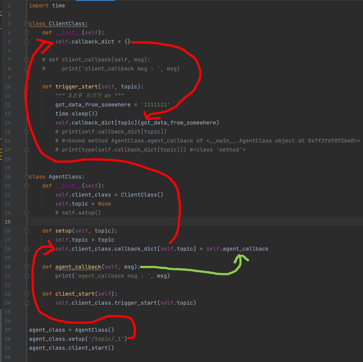The height and width of the screenshot is (362, 363).
Task: Click 'trigger_start' method name on line 10
Action: (x=77, y=87)
